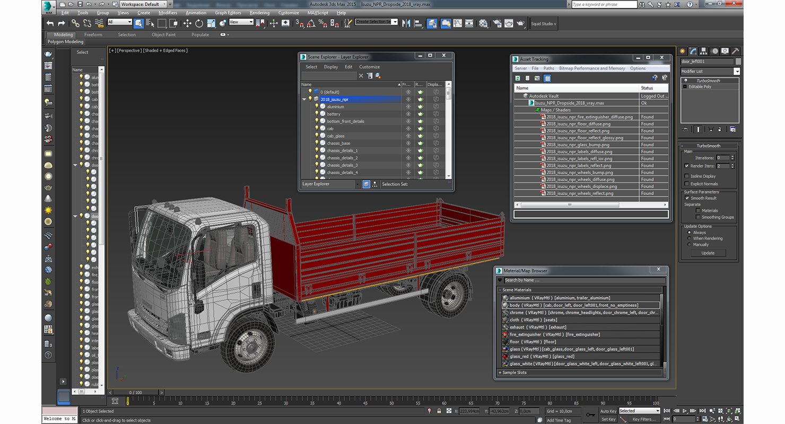The height and width of the screenshot is (424, 785).
Task: Click the Key Filters button
Action: pyautogui.click(x=644, y=419)
